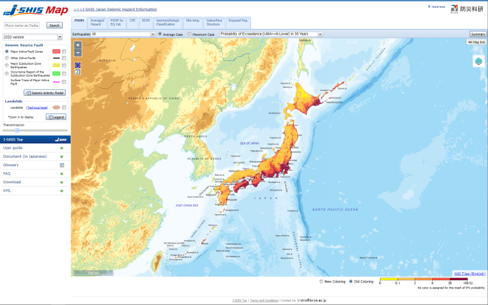Open the map layers stack icon

[x=478, y=61]
